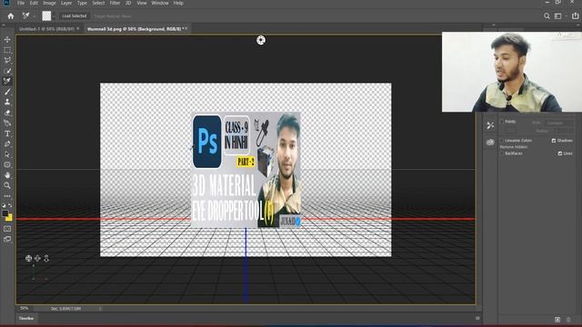Click the trash icon at panel bottom

click(x=568, y=319)
